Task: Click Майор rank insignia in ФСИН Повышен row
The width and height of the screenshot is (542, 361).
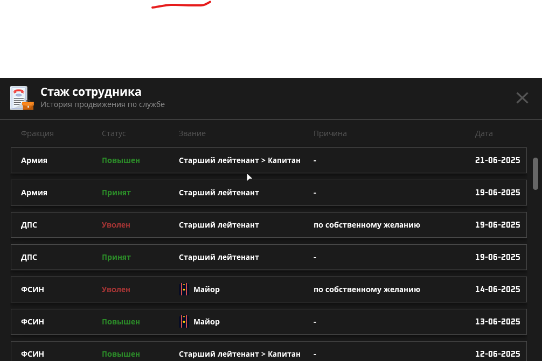Action: pyautogui.click(x=184, y=322)
